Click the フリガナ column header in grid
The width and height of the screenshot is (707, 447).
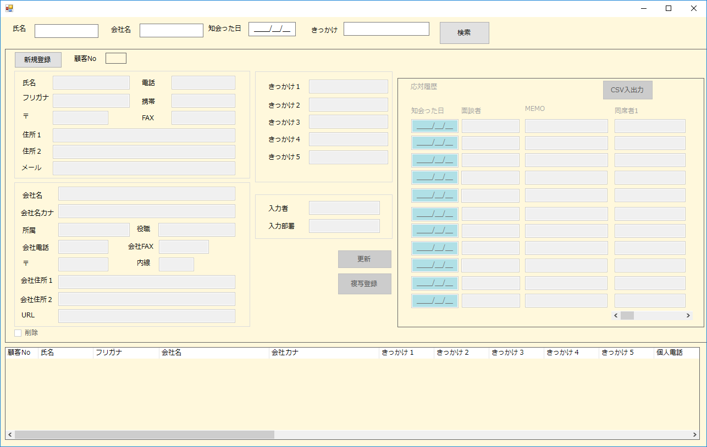coord(125,353)
